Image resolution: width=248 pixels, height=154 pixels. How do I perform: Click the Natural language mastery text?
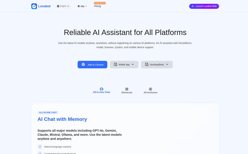(58, 147)
